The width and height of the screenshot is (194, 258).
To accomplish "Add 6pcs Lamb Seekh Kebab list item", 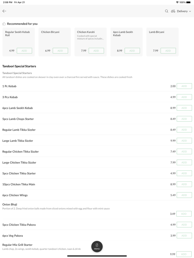I will click(x=184, y=108).
